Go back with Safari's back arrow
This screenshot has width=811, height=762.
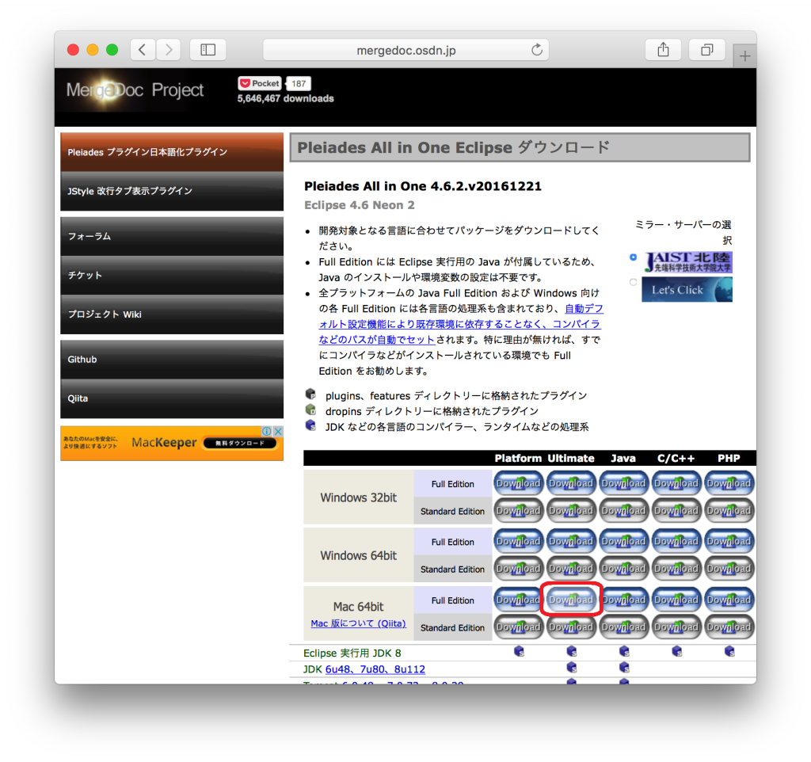pyautogui.click(x=143, y=50)
